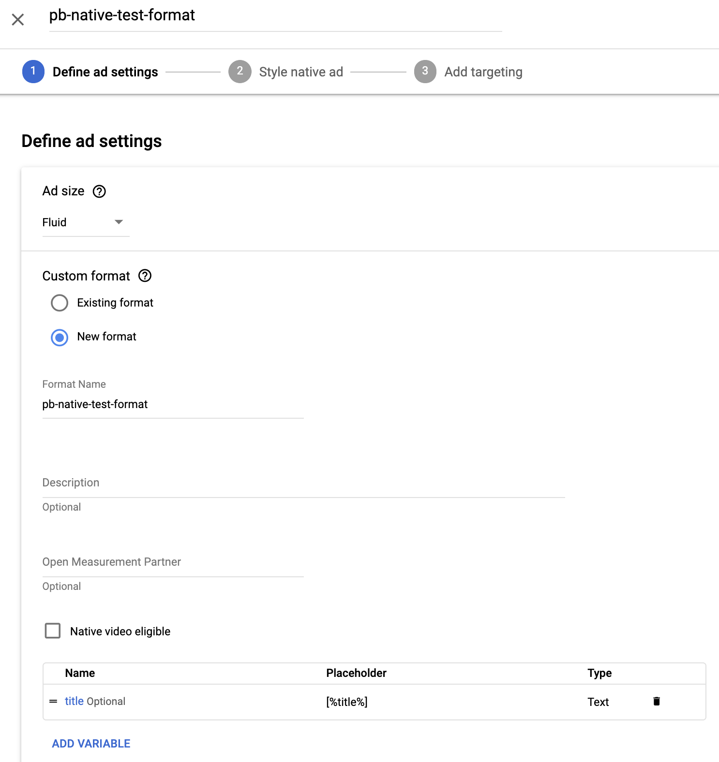Click the step 1 circle icon
This screenshot has width=719, height=762.
[x=33, y=72]
